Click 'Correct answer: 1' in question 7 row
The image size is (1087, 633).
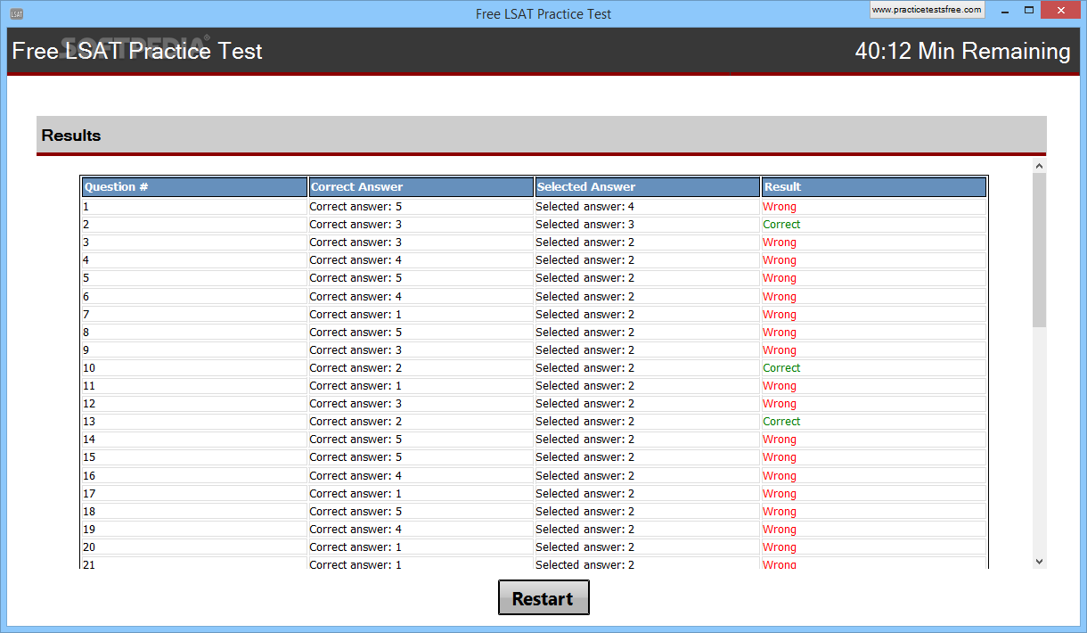pyautogui.click(x=356, y=315)
